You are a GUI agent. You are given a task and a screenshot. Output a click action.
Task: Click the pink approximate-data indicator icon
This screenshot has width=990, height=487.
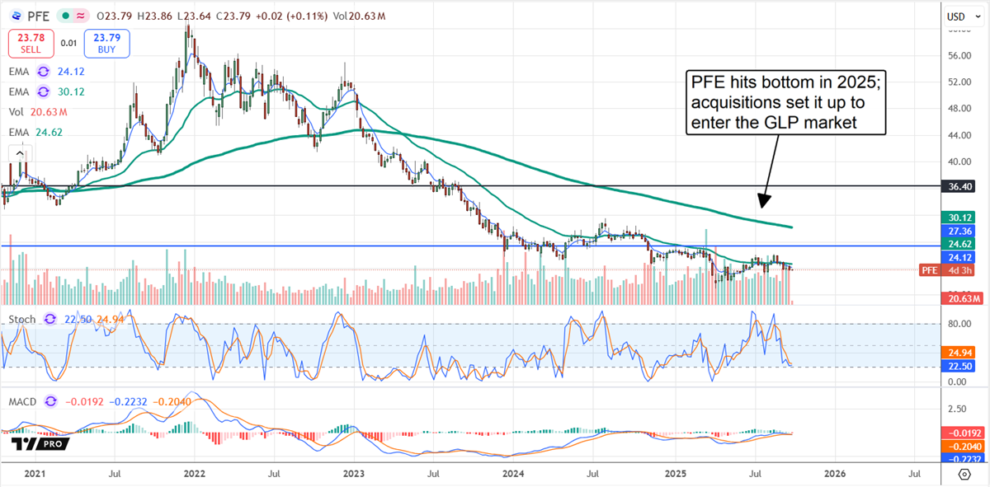point(81,16)
